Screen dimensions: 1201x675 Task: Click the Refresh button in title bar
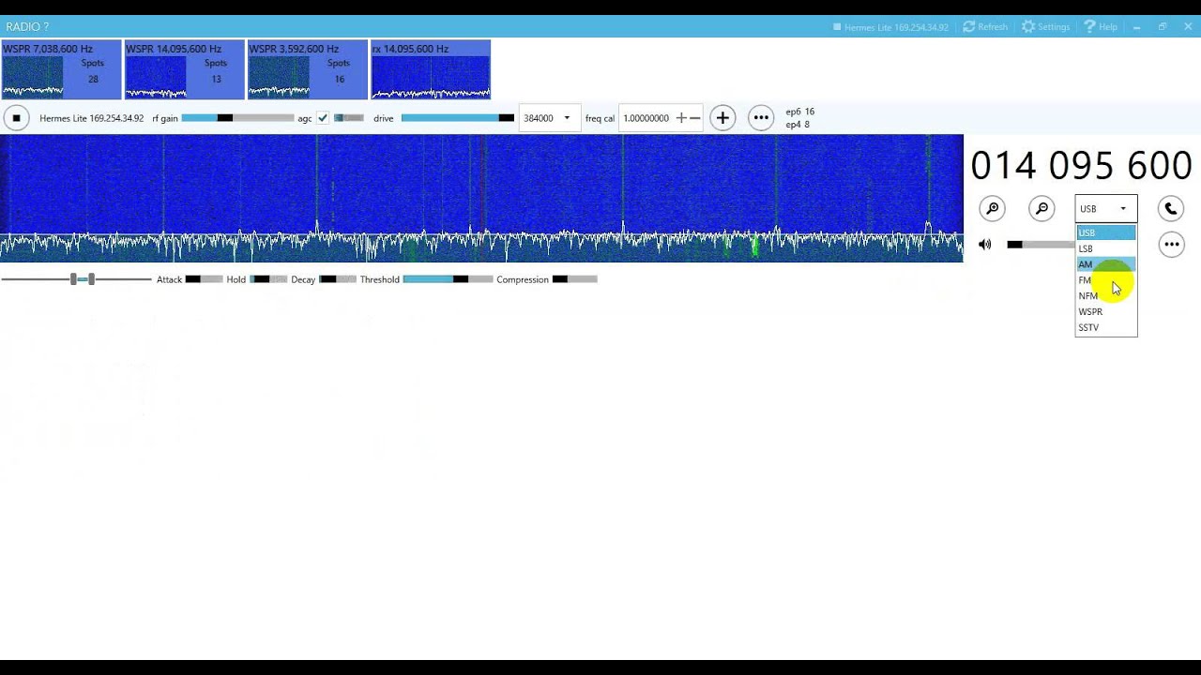(x=985, y=27)
